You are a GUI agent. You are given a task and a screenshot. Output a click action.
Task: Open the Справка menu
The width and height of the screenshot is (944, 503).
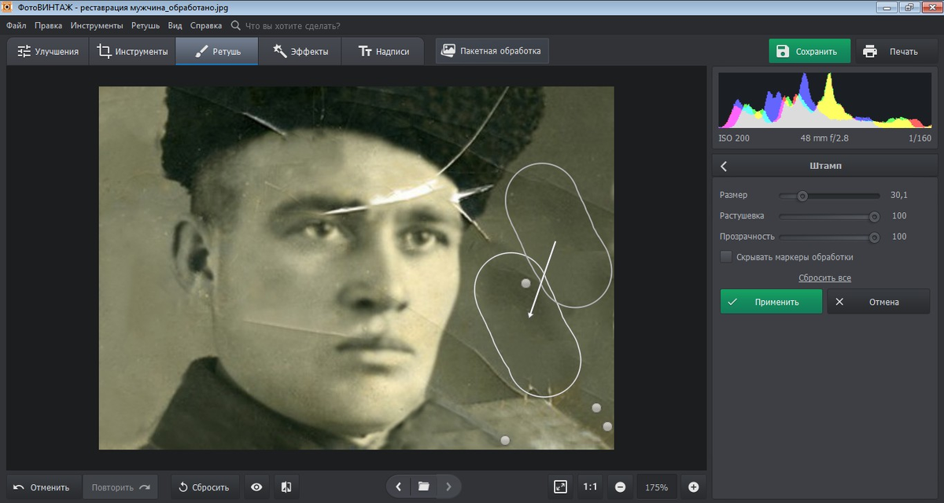click(206, 25)
